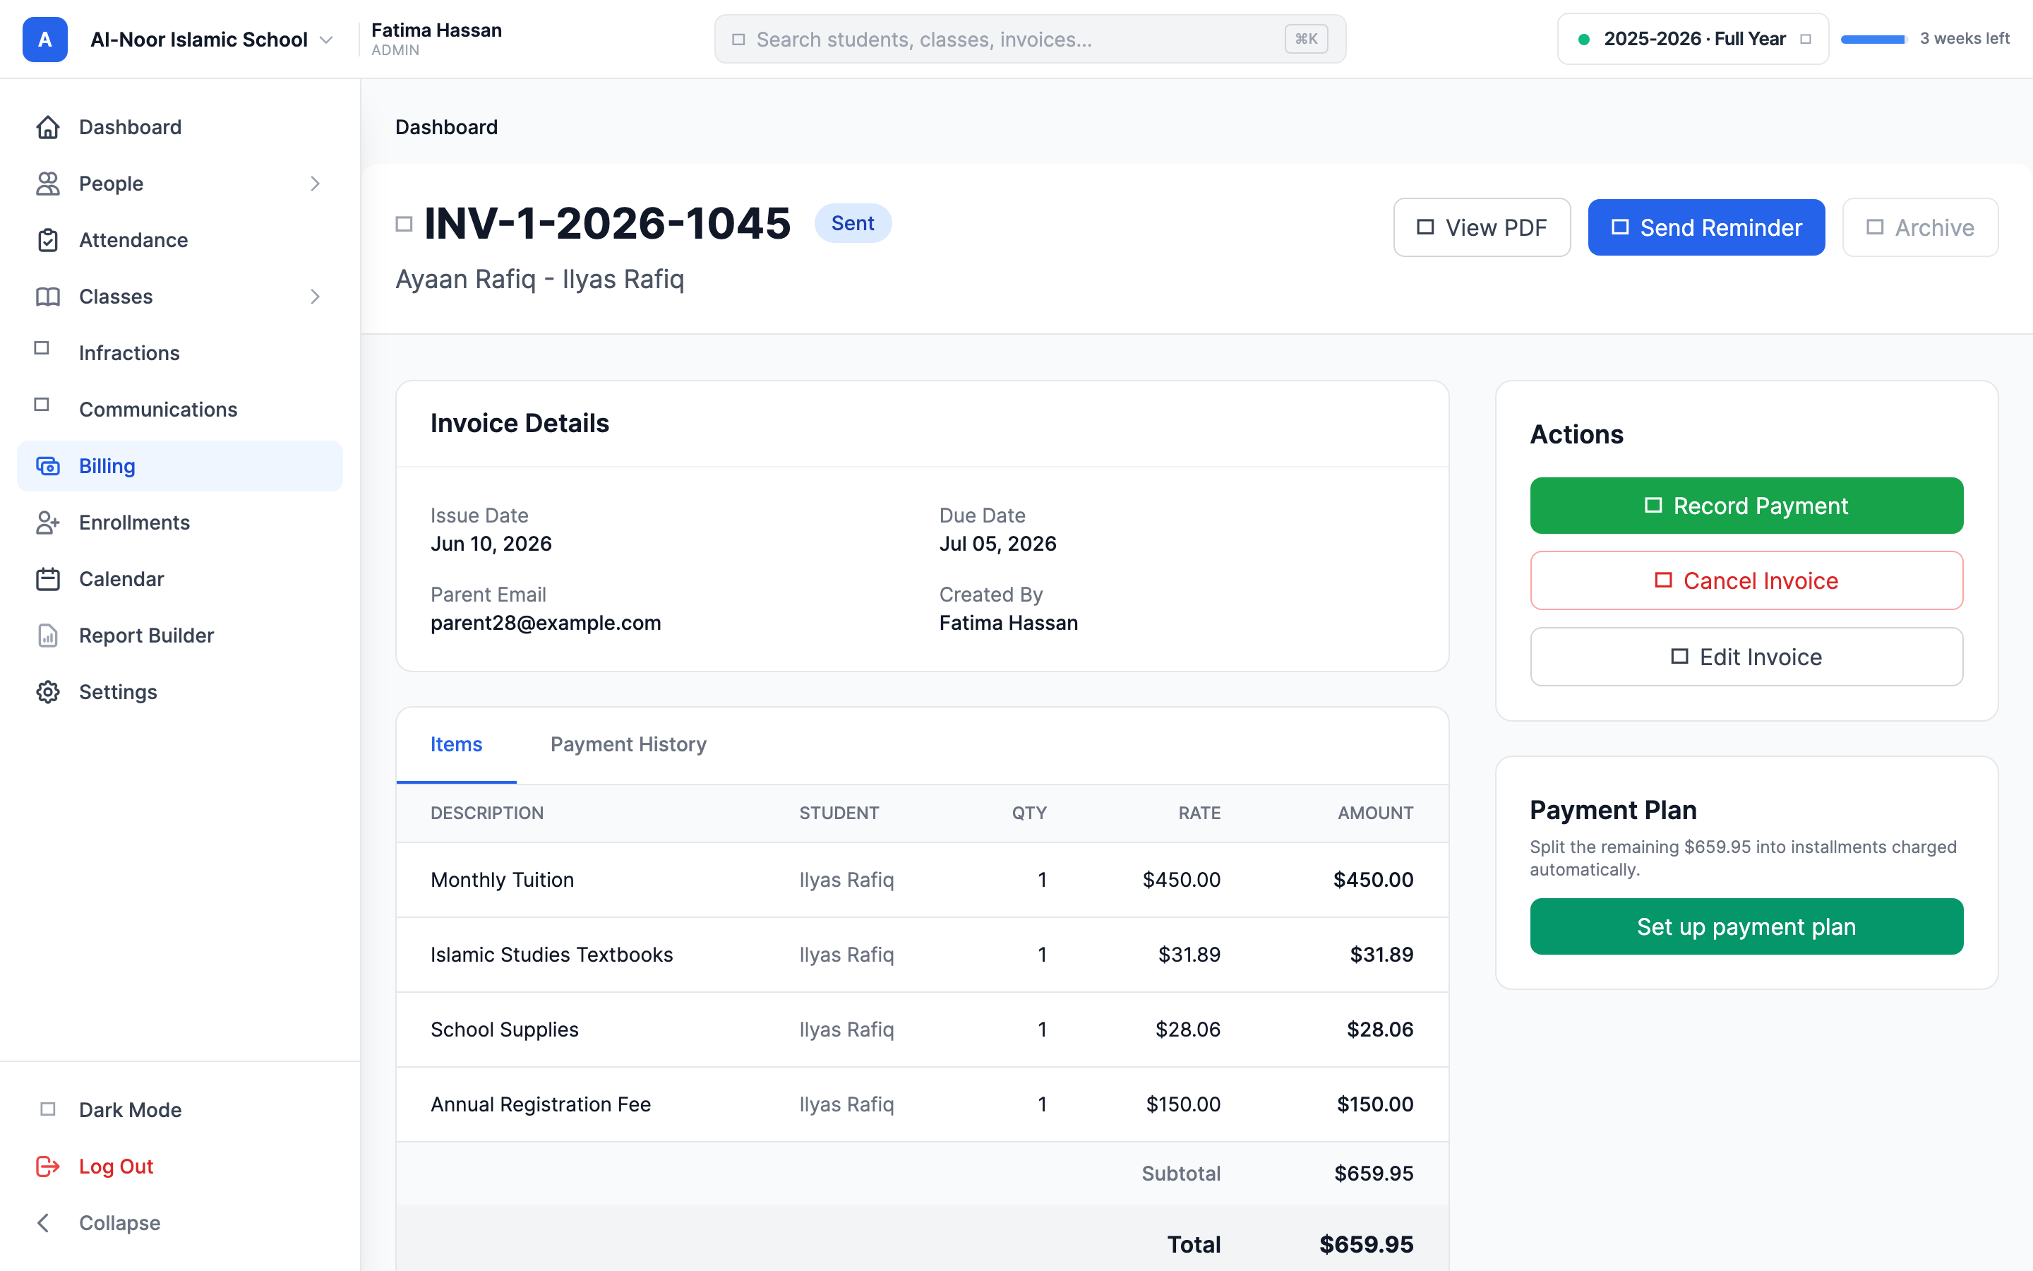Send Reminder for this invoice
Image resolution: width=2033 pixels, height=1271 pixels.
(x=1706, y=227)
